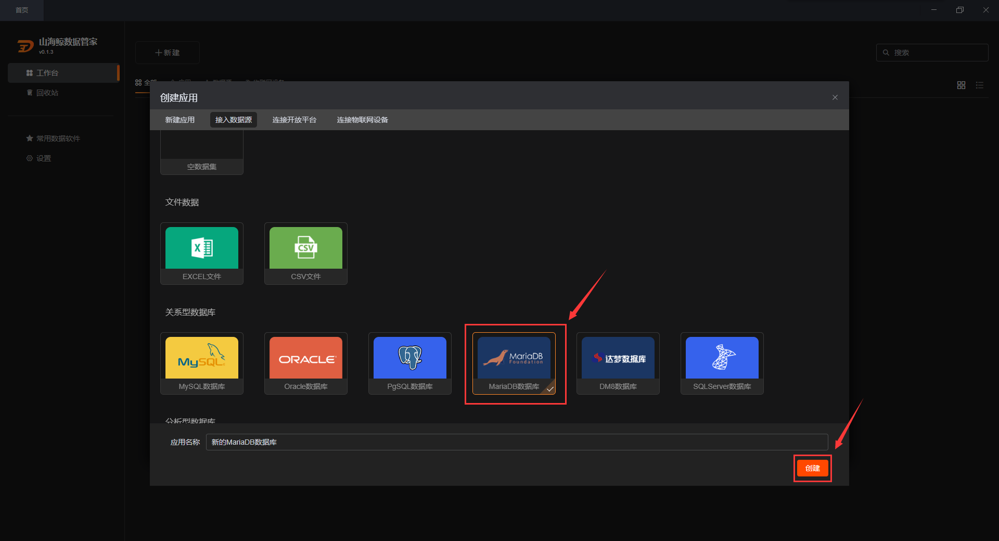Choose the EXCEL file data source
Image resolution: width=999 pixels, height=541 pixels.
pos(202,254)
